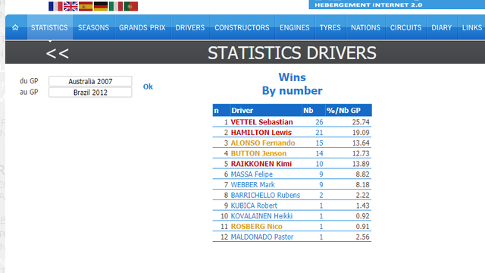Go to the home page icon
485x273 pixels.
click(x=15, y=27)
